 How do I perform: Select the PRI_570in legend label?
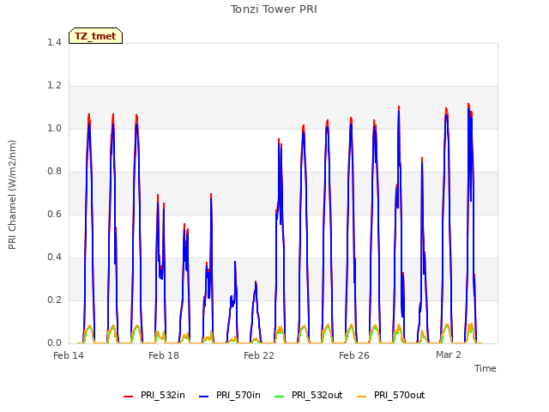[238, 395]
